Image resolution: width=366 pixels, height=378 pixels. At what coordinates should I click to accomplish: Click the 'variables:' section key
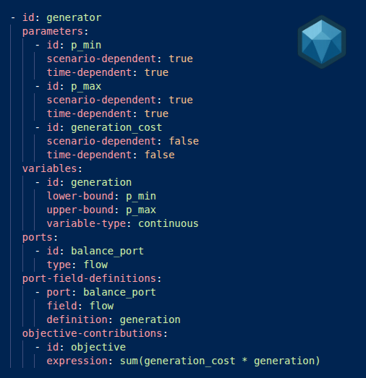52,168
